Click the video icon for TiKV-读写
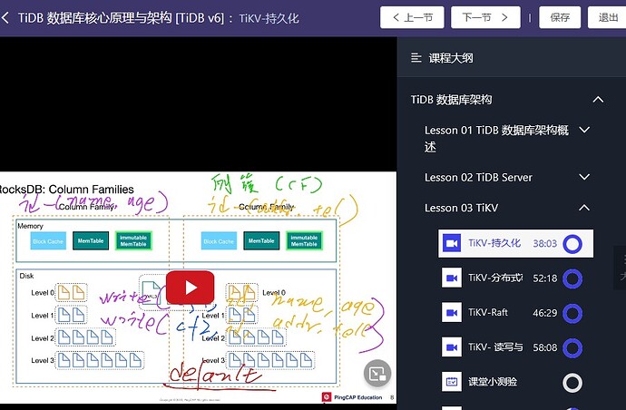The width and height of the screenshot is (626, 410). [x=451, y=347]
